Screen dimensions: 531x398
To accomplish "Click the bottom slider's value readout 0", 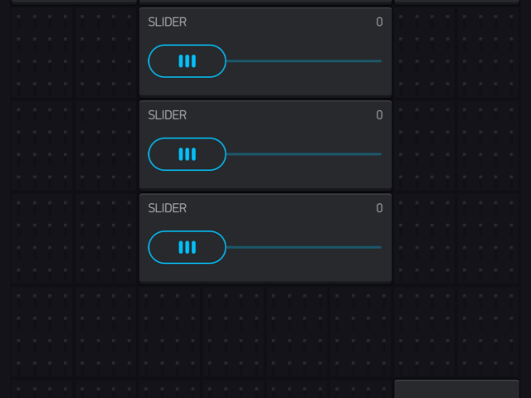I will coord(379,208).
